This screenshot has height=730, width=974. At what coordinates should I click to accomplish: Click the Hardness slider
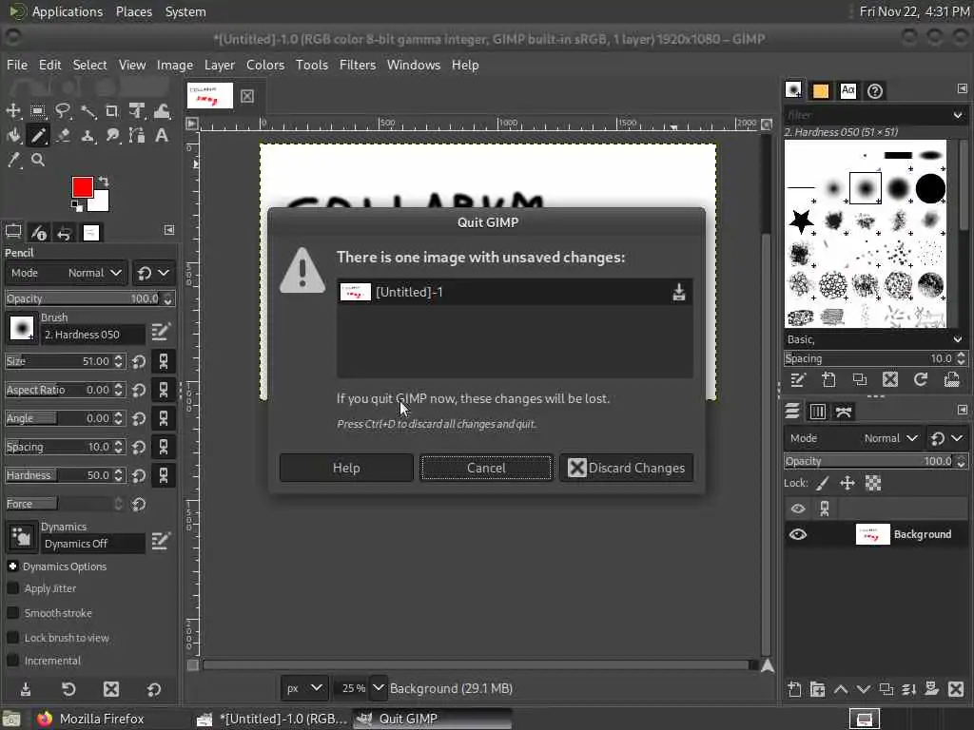[66, 475]
